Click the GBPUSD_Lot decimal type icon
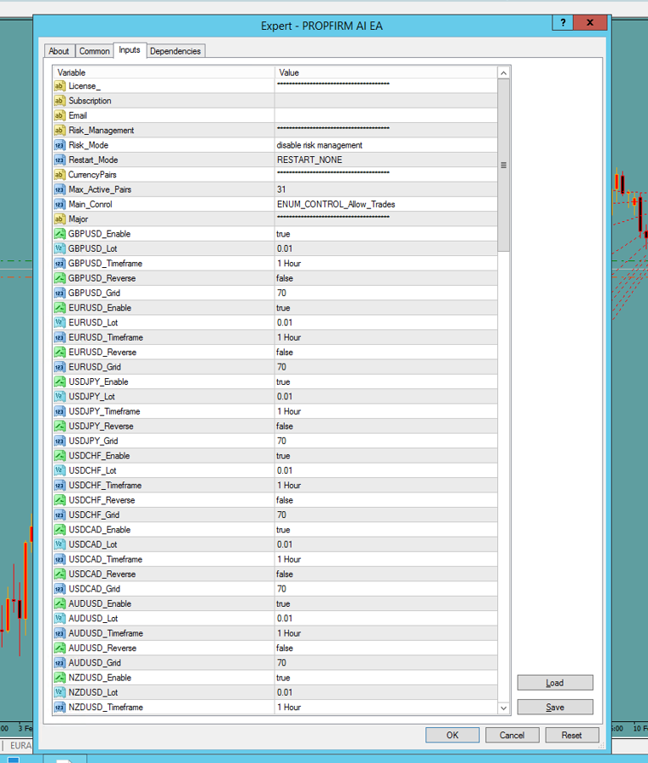 tap(60, 248)
